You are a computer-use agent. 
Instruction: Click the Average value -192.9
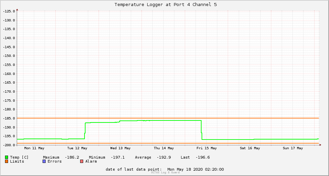pyautogui.click(x=164, y=157)
